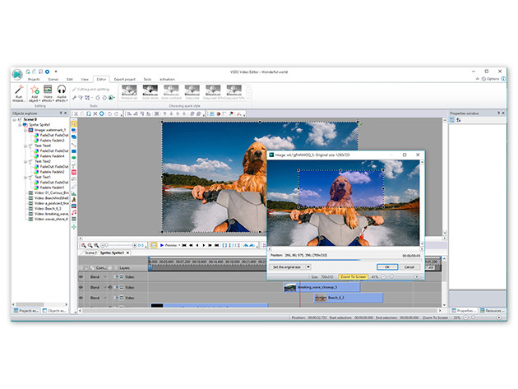This screenshot has height=389, width=518.
Task: Click the undo arrow in editor toolbar
Action: point(109,113)
